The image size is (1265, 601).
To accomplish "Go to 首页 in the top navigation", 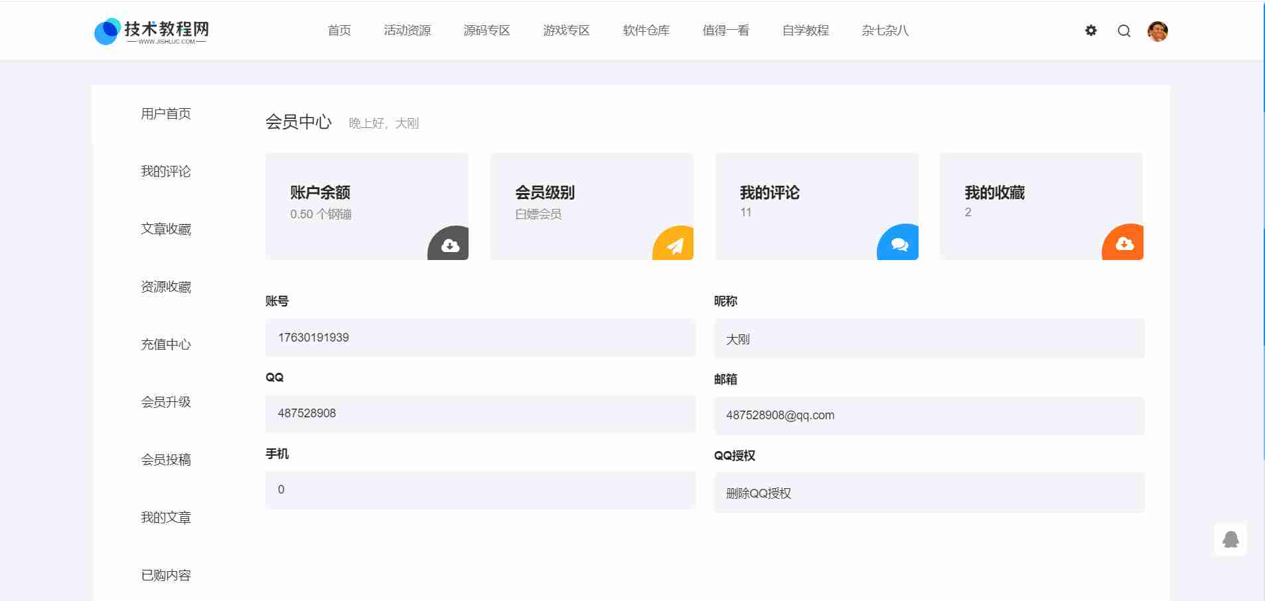I will coord(339,31).
